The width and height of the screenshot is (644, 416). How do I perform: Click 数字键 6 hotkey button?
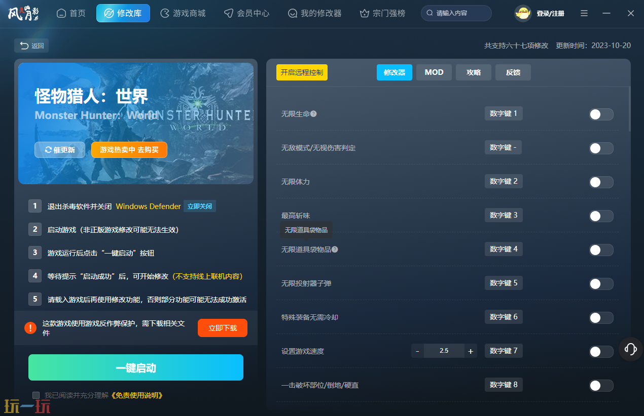pyautogui.click(x=504, y=317)
